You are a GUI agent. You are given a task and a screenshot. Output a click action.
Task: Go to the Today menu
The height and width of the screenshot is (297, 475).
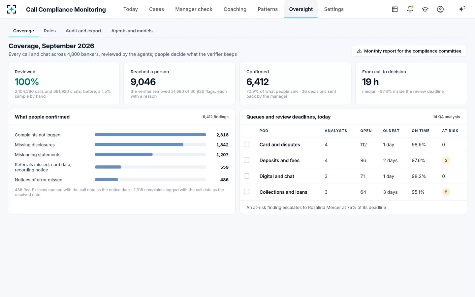(131, 9)
